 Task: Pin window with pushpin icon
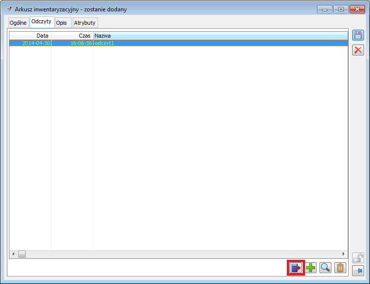click(358, 271)
